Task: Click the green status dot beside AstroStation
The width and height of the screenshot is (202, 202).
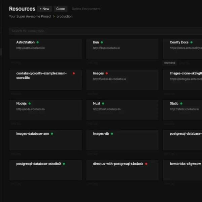Action: pyautogui.click(x=38, y=42)
